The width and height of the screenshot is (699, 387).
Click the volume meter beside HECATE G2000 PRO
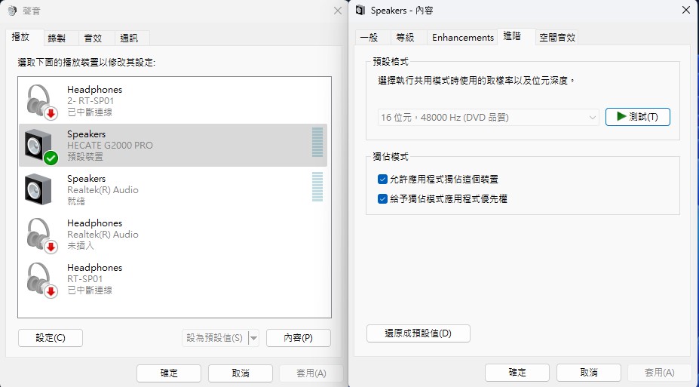[317, 143]
